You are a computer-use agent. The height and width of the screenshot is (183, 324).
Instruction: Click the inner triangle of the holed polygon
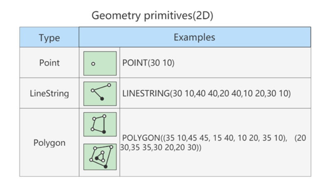[x=100, y=157]
